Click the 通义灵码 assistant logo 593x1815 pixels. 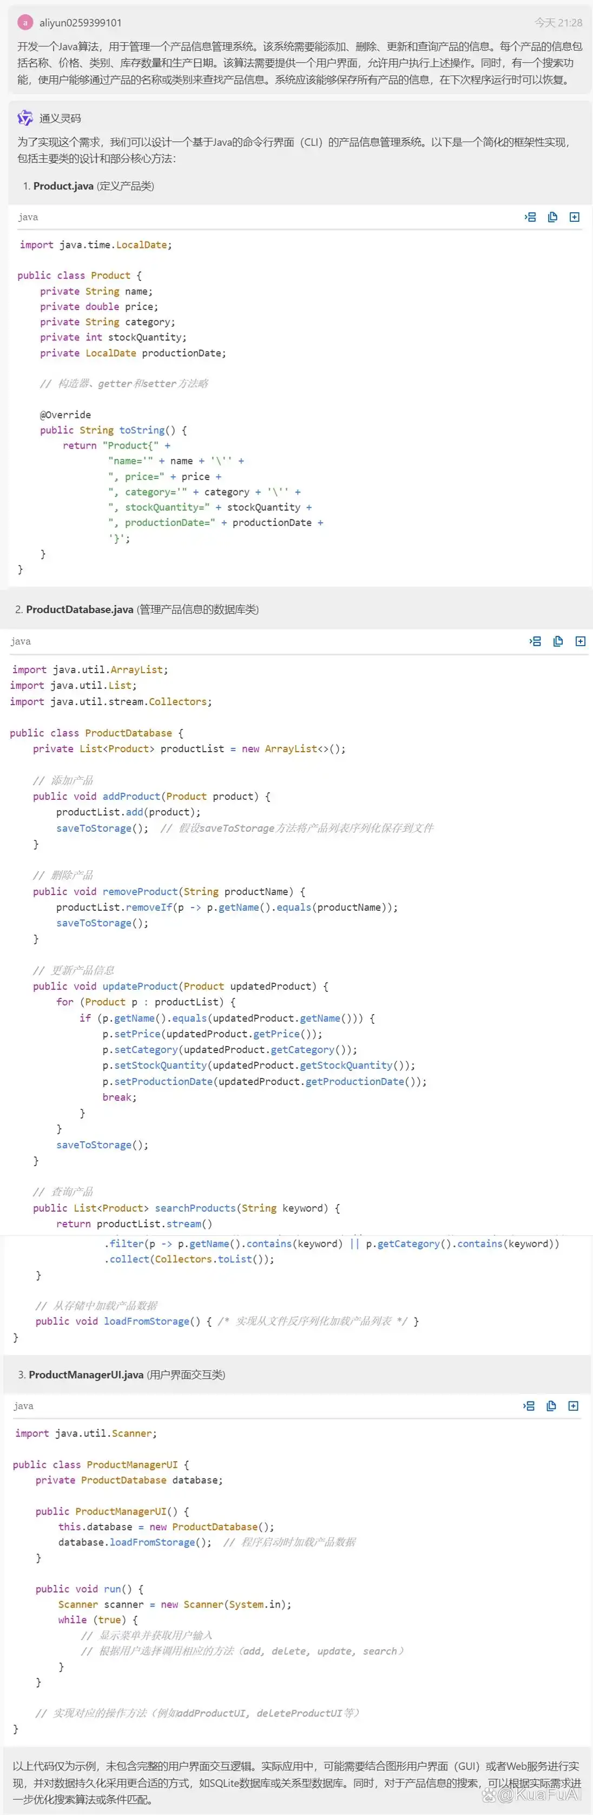click(25, 117)
